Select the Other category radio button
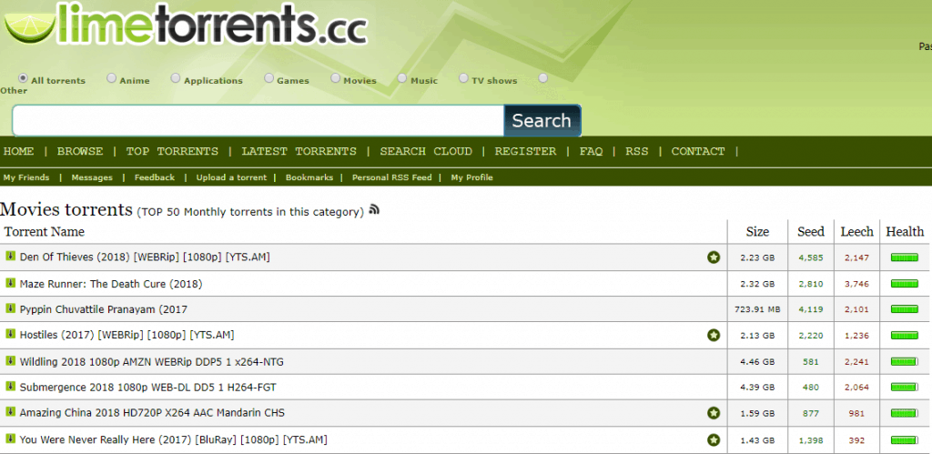The width and height of the screenshot is (932, 454). click(542, 78)
